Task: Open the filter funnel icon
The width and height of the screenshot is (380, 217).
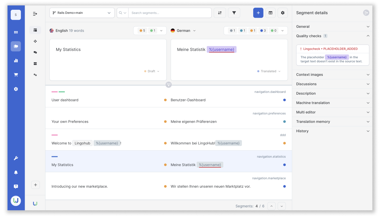Action: pos(234,13)
